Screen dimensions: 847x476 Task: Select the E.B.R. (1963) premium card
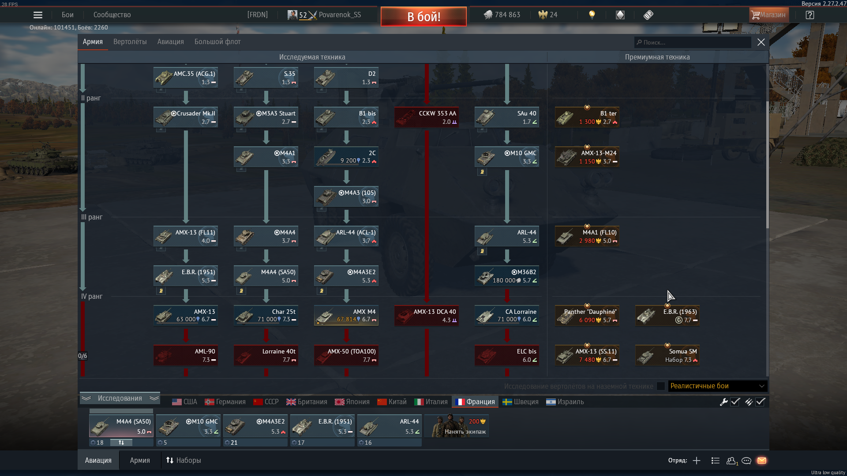click(x=667, y=316)
